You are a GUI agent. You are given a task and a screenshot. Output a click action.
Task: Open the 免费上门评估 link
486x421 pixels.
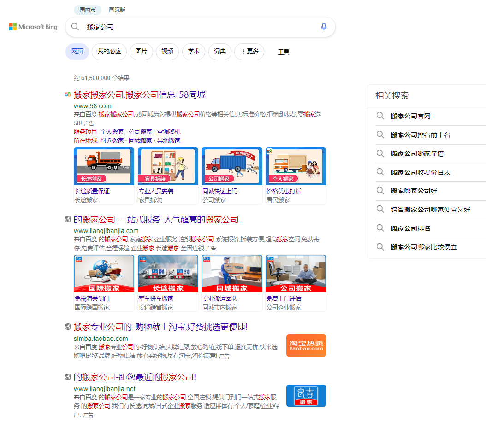[x=284, y=299]
